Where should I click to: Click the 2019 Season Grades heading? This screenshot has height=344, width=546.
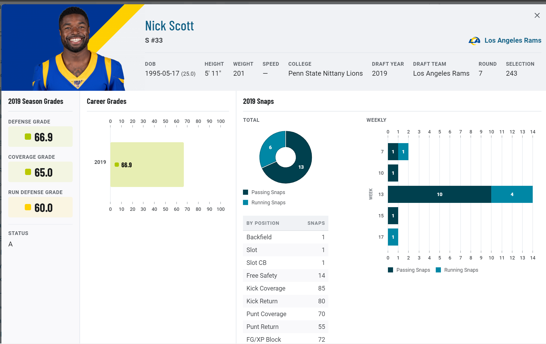[x=36, y=101]
